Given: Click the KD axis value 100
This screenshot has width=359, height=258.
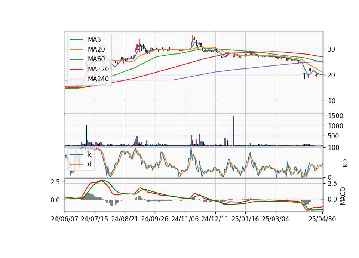Looking at the screenshot, I should 334,148.
